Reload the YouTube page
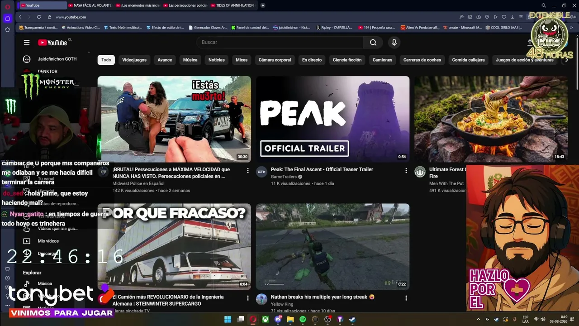Image resolution: width=579 pixels, height=326 pixels. [x=39, y=17]
